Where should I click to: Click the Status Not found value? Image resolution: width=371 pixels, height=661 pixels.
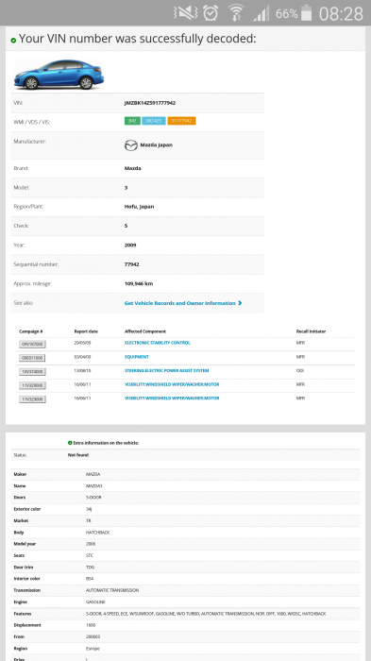(78, 455)
